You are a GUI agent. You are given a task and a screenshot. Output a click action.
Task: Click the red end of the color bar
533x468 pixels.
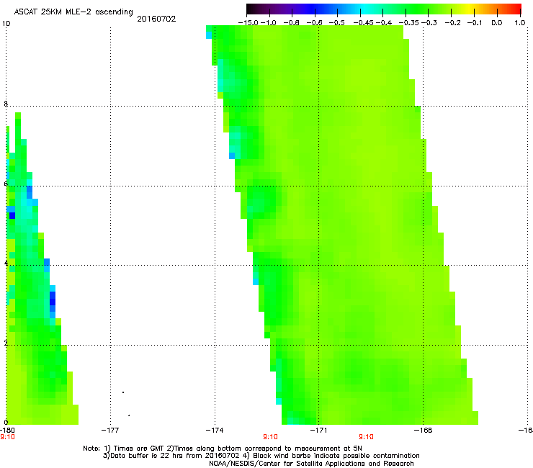(515, 9)
